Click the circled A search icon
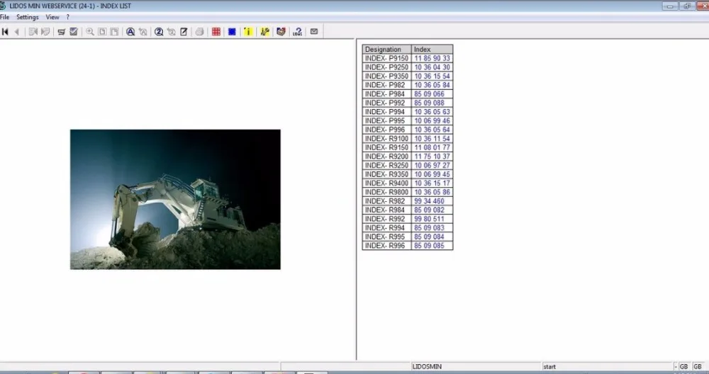The height and width of the screenshot is (374, 709). point(130,32)
